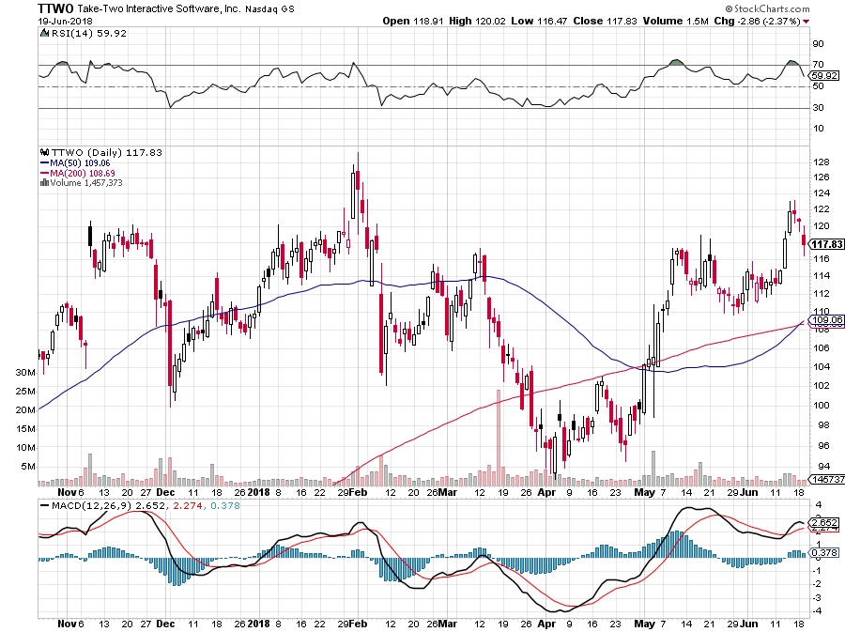Click the TTWO ticker symbol in the header
This screenshot has width=845, height=632.
(x=56, y=8)
